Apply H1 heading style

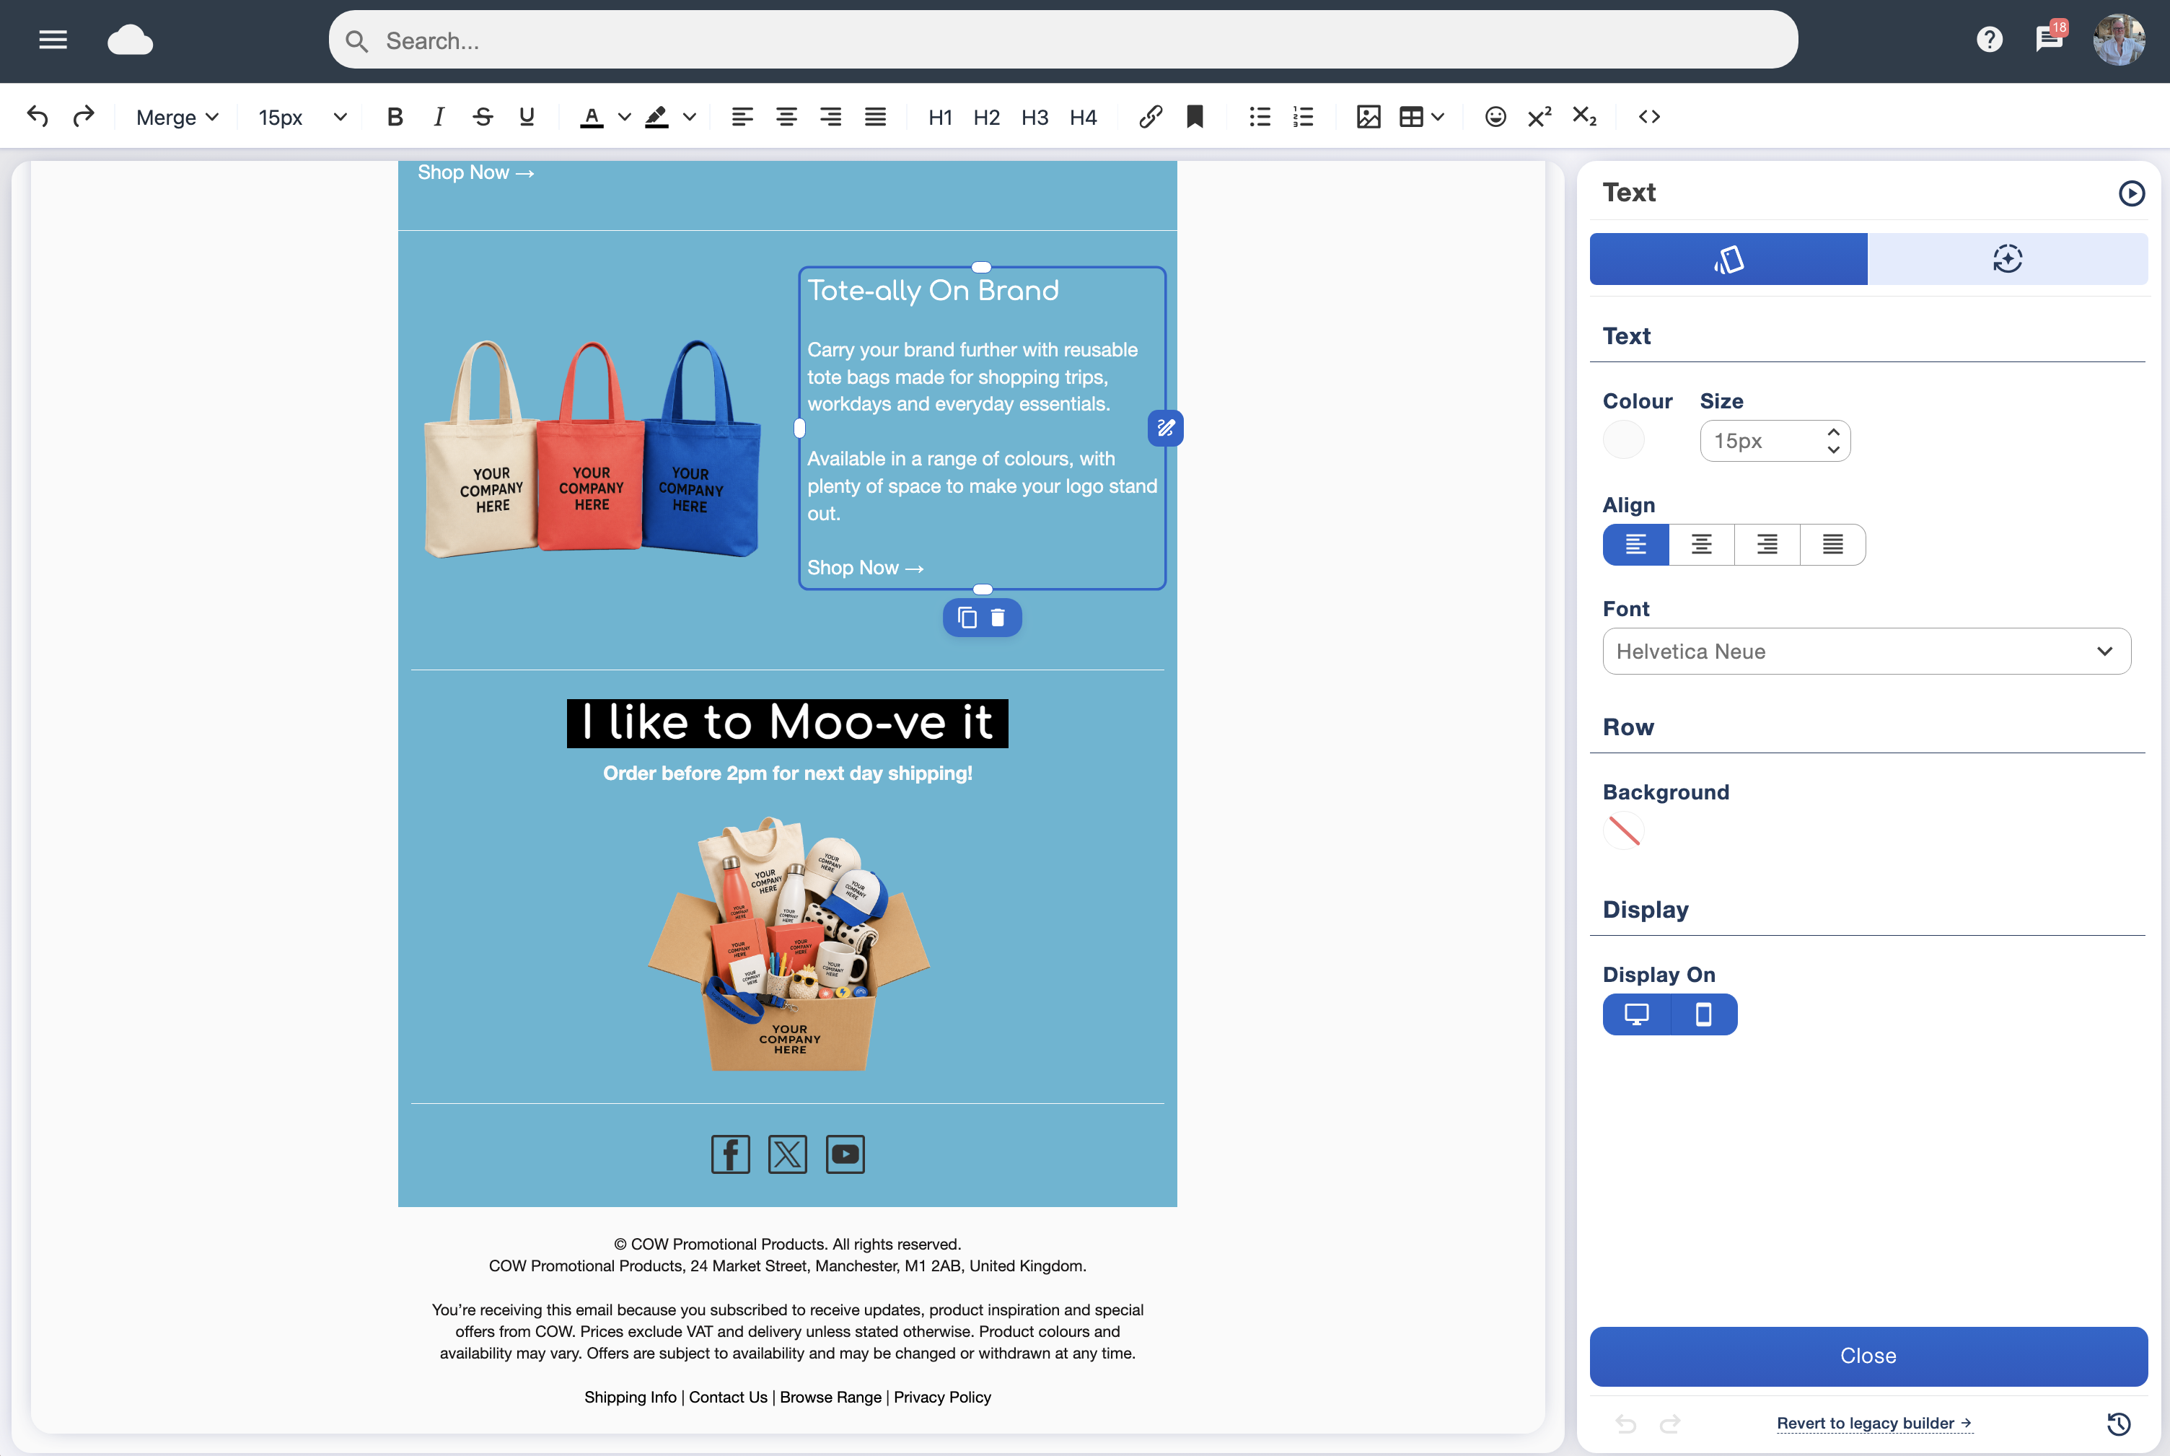pyautogui.click(x=941, y=118)
